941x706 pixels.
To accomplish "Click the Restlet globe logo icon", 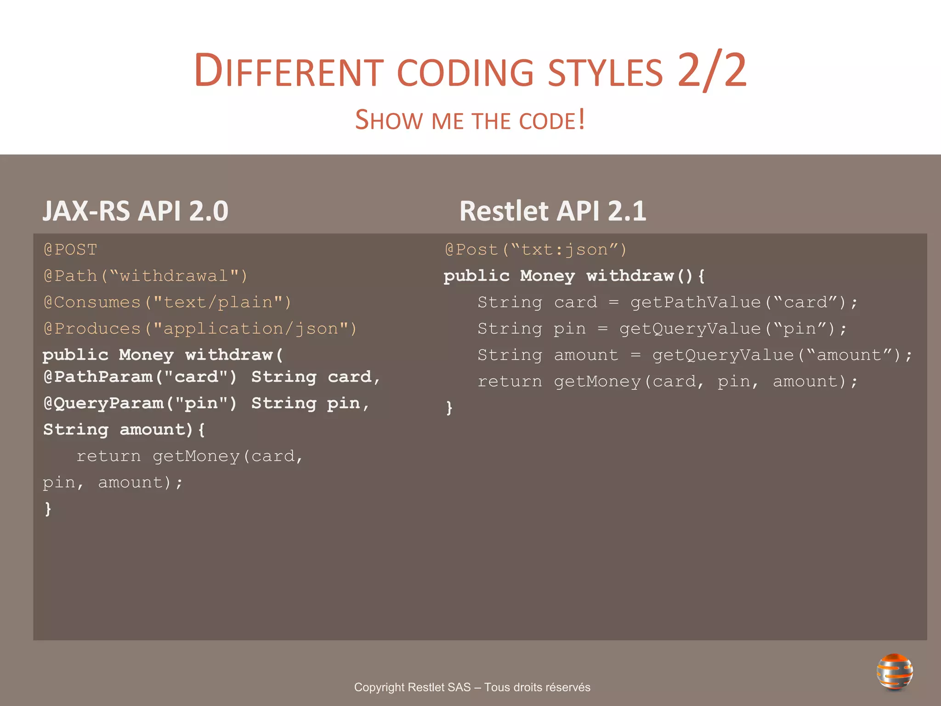I will coord(894,672).
